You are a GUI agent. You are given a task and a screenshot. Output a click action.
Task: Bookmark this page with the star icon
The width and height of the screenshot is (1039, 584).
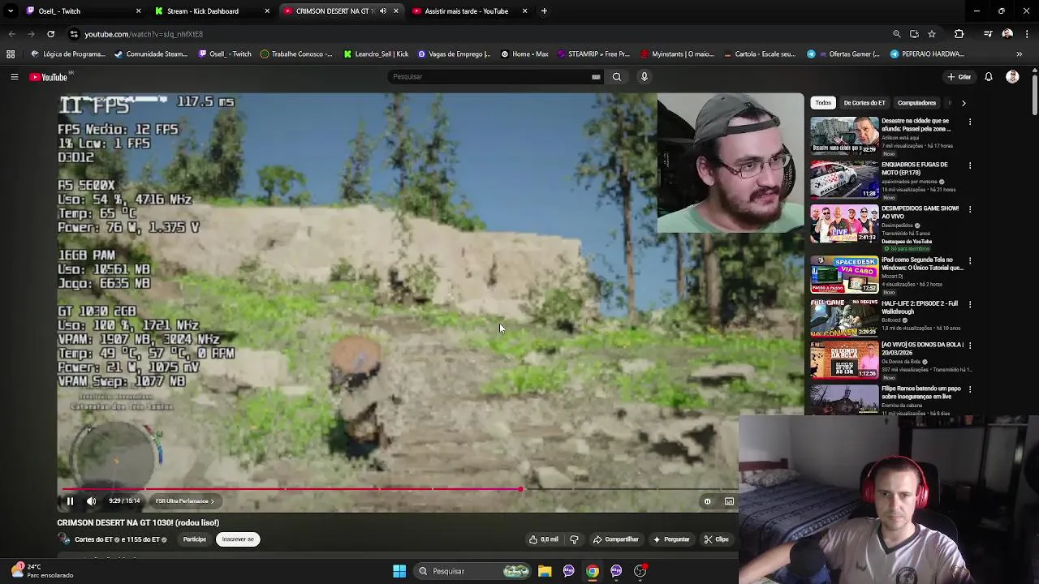932,34
